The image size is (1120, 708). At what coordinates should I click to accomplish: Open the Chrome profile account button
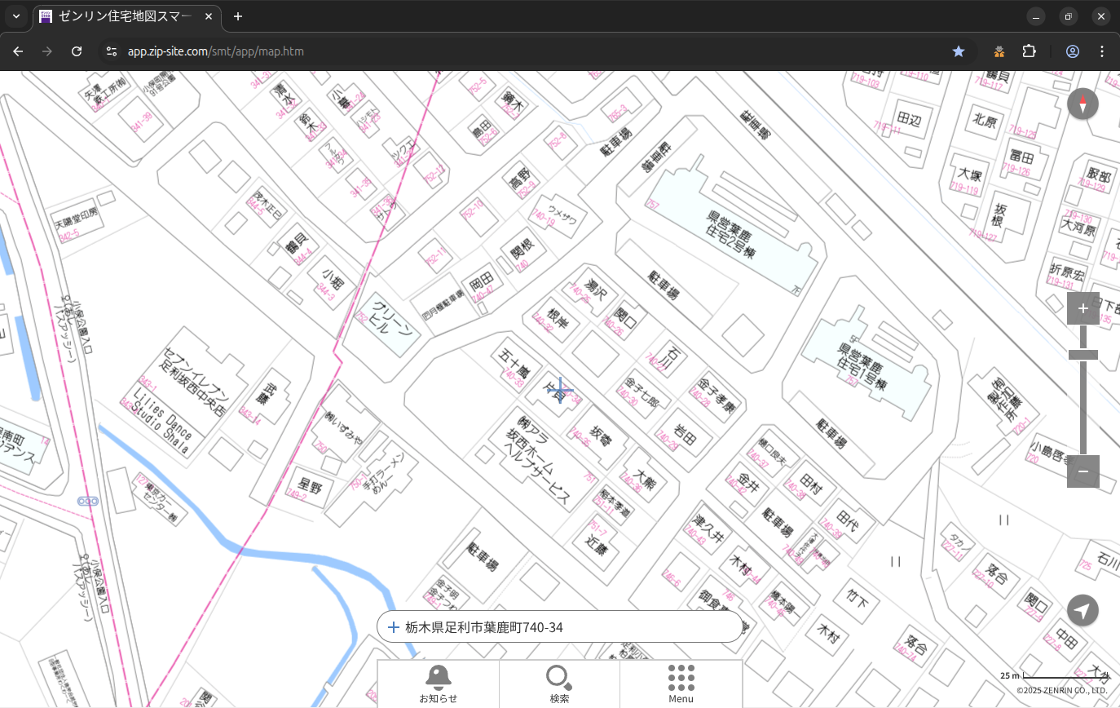tap(1073, 51)
